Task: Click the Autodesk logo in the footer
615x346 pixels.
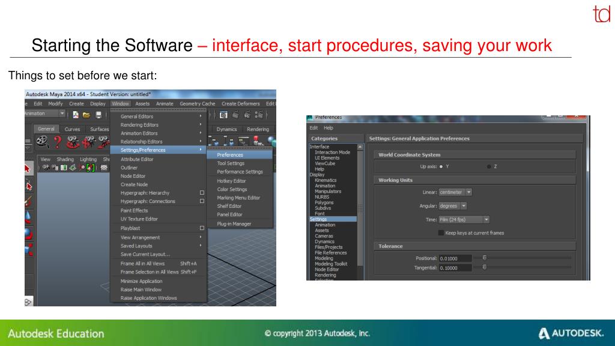Action: pyautogui.click(x=571, y=333)
